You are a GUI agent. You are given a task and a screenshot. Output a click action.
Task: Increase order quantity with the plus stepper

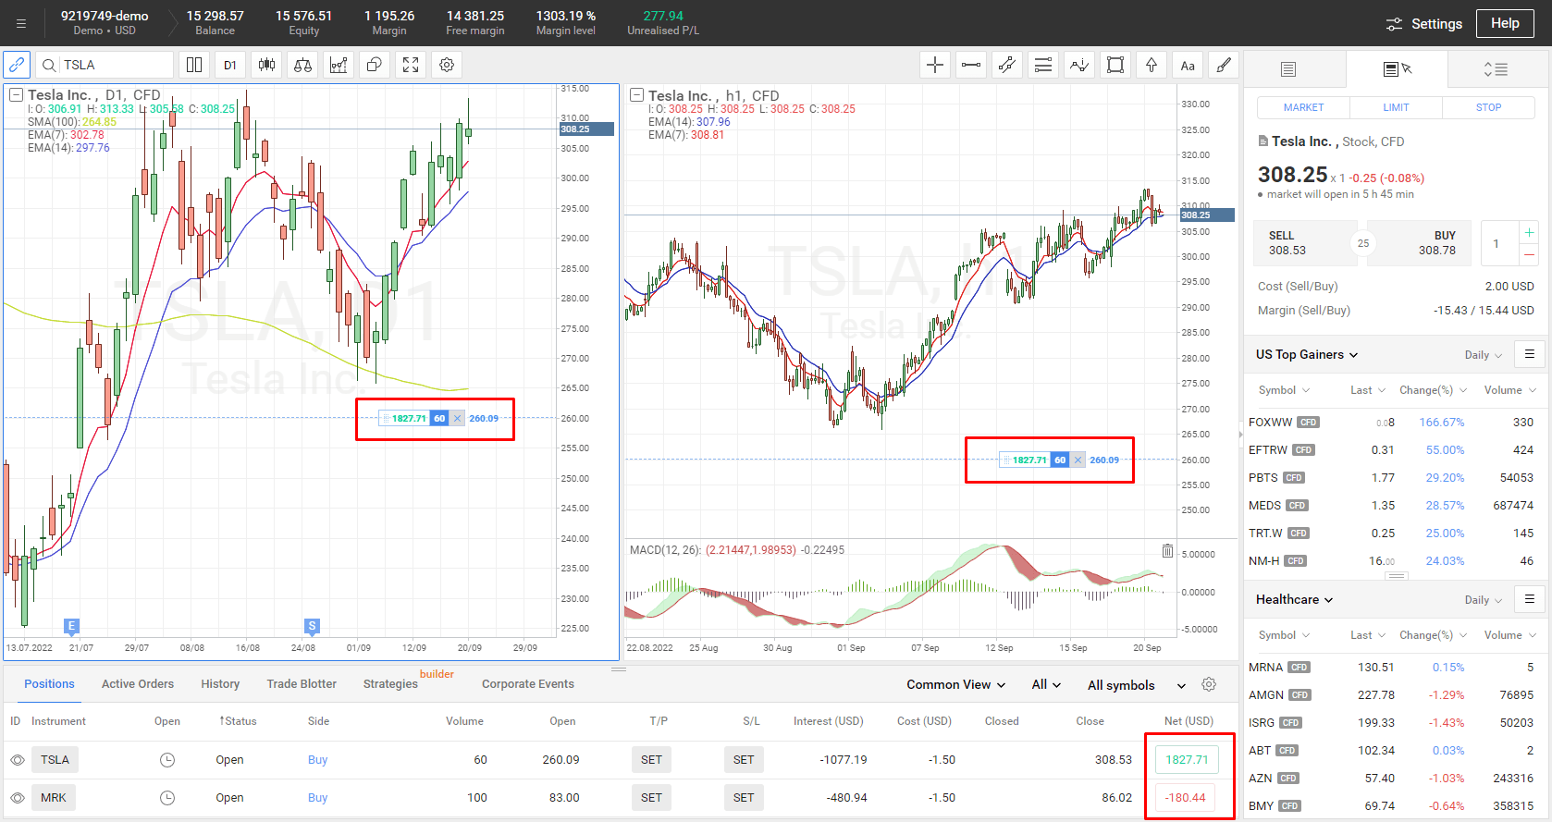point(1529,232)
